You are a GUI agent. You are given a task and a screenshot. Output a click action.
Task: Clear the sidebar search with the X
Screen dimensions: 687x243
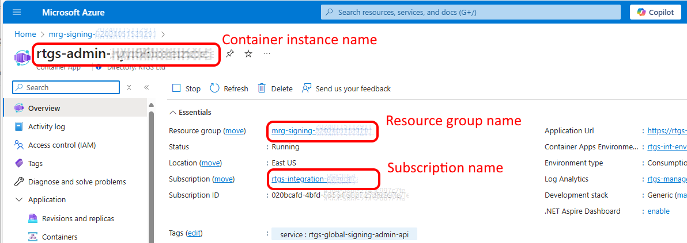[x=129, y=87]
